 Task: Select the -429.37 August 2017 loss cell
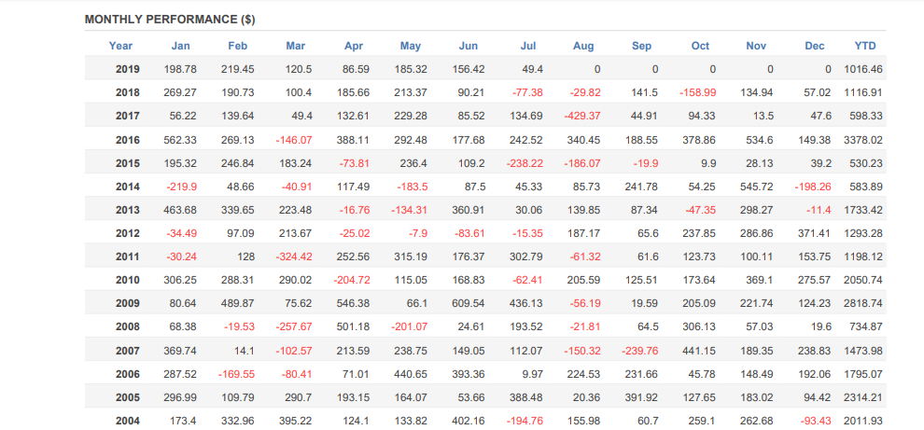pos(582,116)
